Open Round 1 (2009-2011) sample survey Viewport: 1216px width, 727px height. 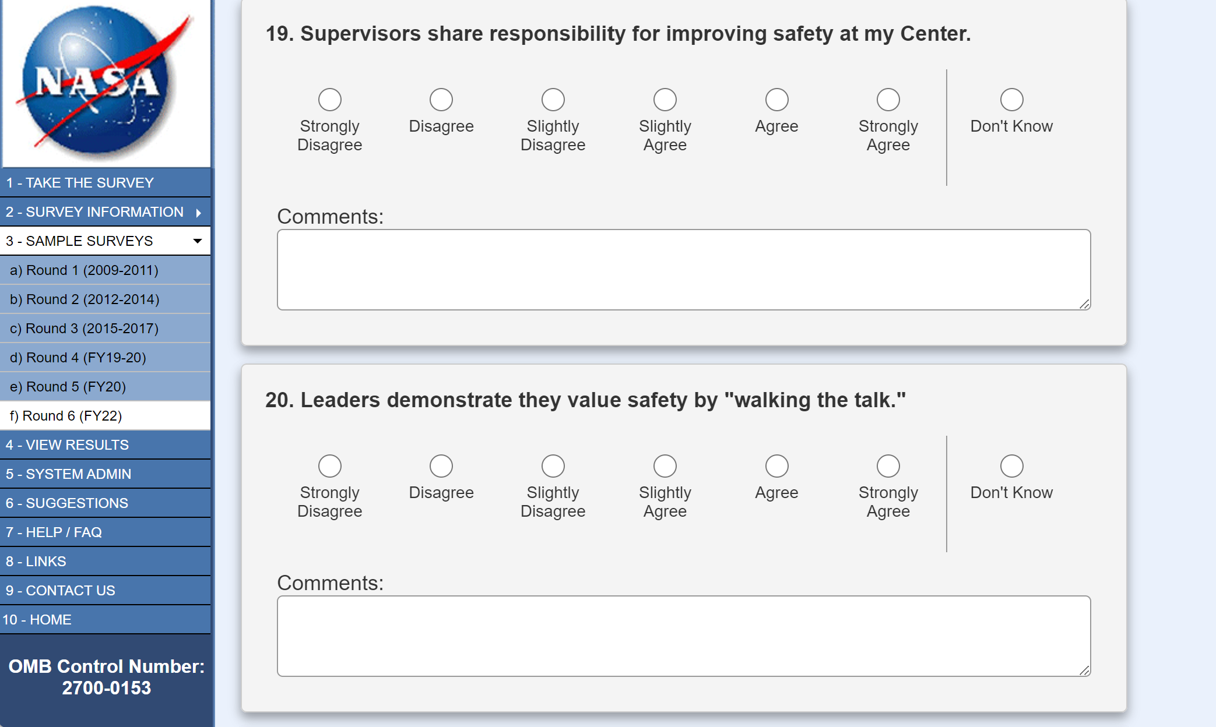coord(84,270)
